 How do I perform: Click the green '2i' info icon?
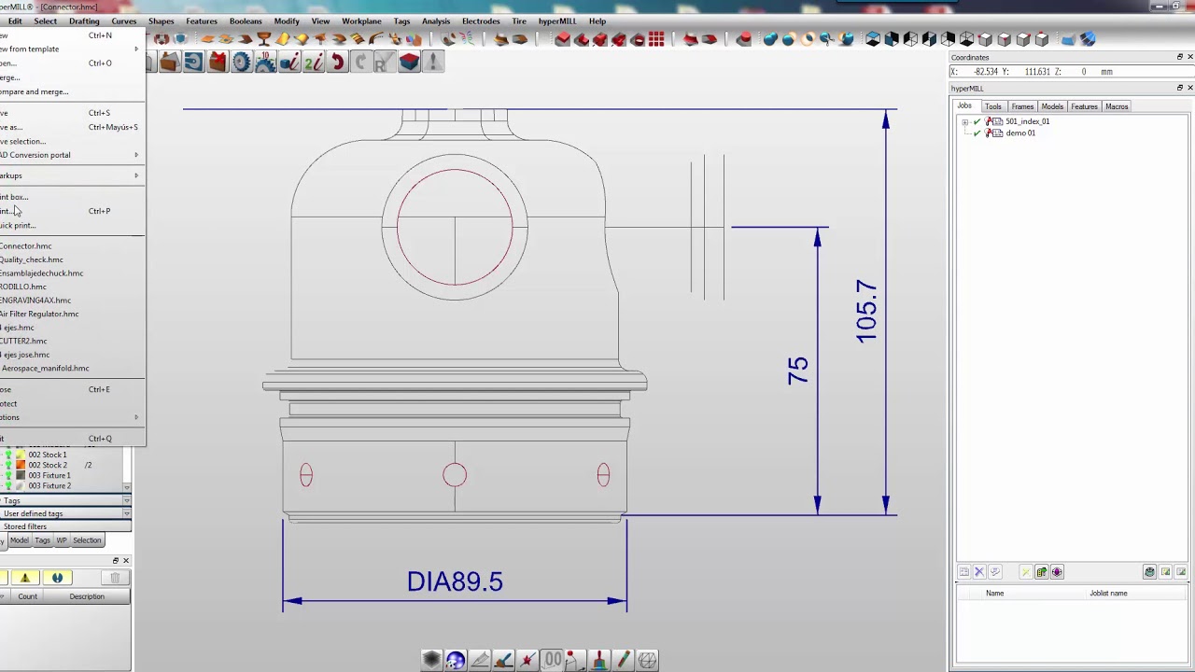click(313, 63)
